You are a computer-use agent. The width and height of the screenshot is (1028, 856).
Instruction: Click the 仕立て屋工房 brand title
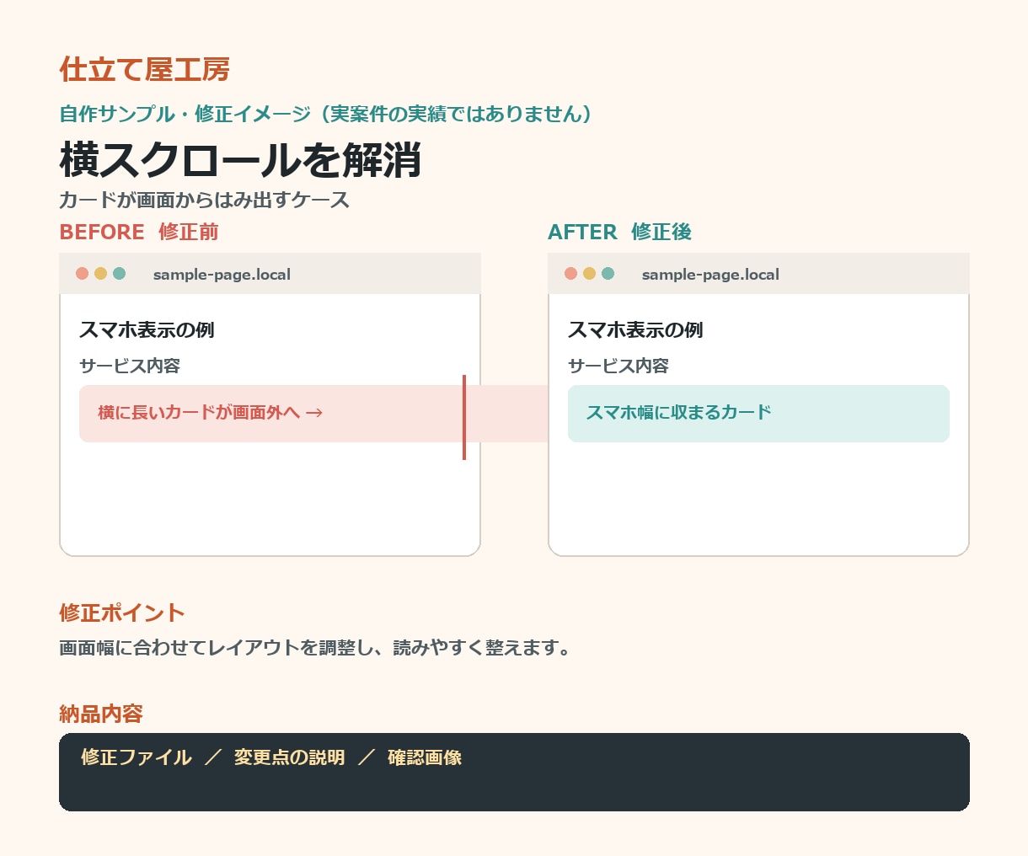[x=144, y=69]
